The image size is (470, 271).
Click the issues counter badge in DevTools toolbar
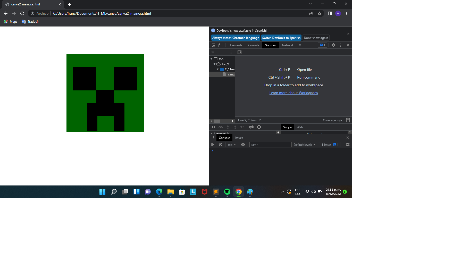tap(322, 45)
